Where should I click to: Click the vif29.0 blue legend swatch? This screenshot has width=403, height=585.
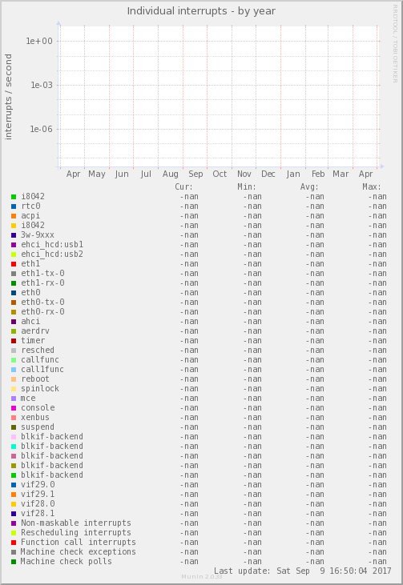point(14,485)
